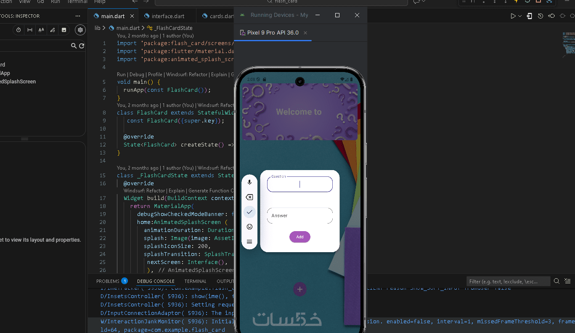This screenshot has height=333, width=575.
Task: Switch to the cards.dart tab
Action: 216,16
